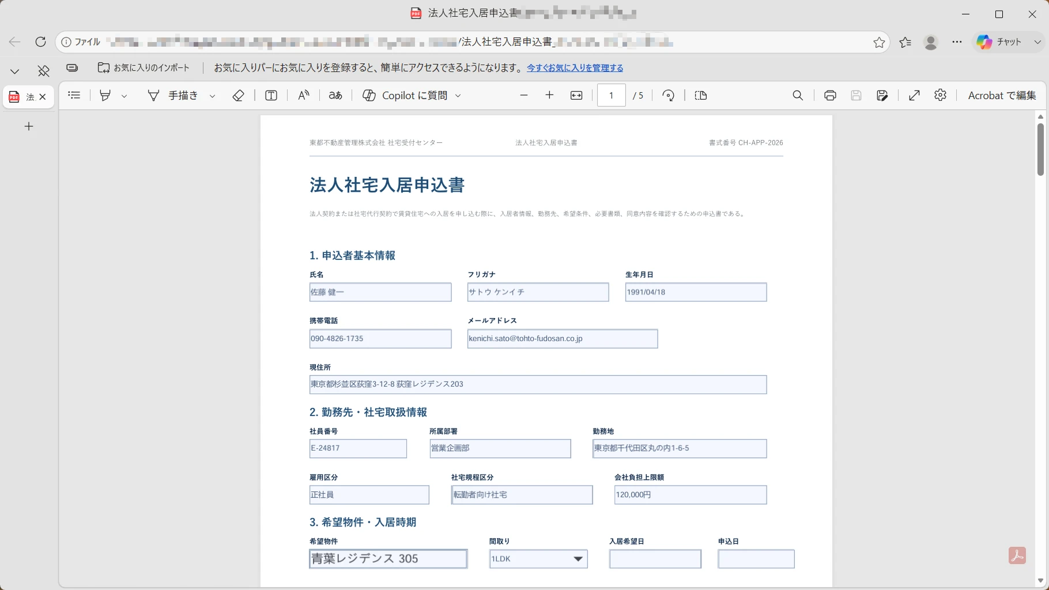The image size is (1049, 590).
Task: Click the back navigation arrow
Action: click(14, 41)
